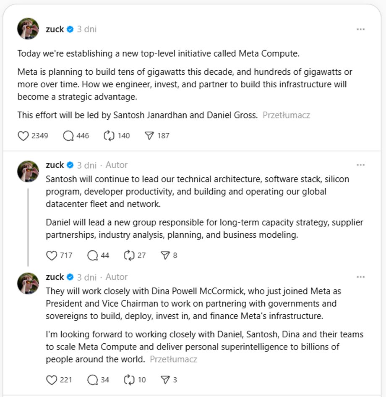Click the Autor label on the second post

click(117, 165)
